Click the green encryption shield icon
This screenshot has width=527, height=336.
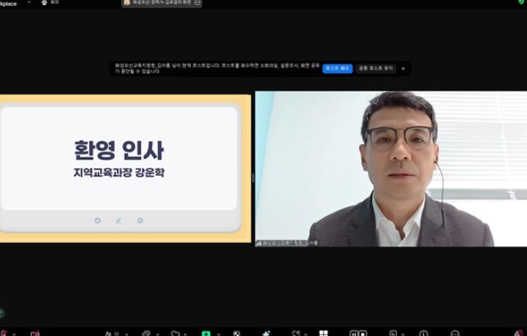coord(521,2)
